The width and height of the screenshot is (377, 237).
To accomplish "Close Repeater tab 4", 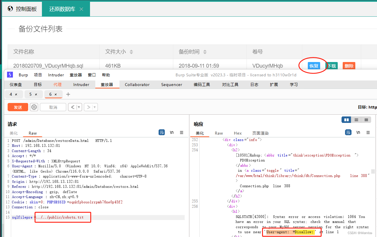I will coord(16,94).
